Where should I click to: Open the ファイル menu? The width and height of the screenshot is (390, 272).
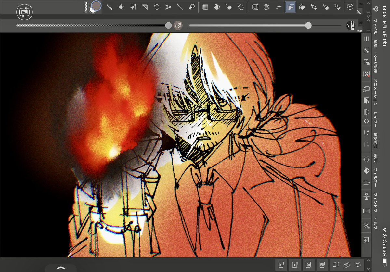tap(375, 27)
